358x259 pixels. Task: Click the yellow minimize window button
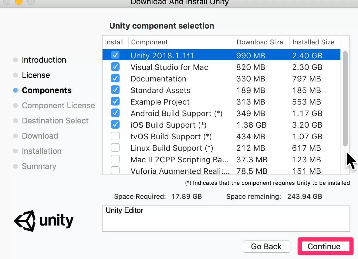click(x=19, y=2)
